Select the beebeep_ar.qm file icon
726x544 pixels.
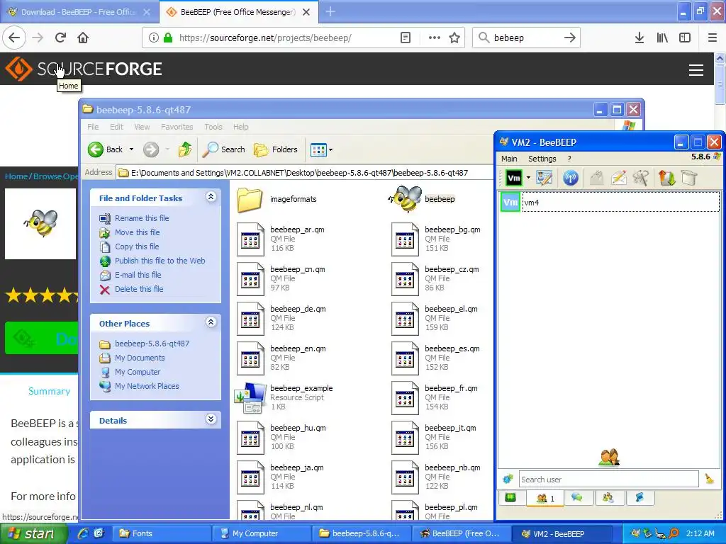tap(250, 239)
